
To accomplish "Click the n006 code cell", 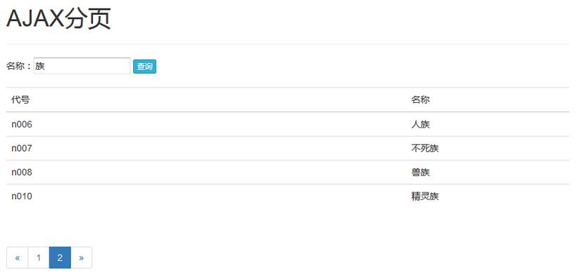I will [22, 125].
